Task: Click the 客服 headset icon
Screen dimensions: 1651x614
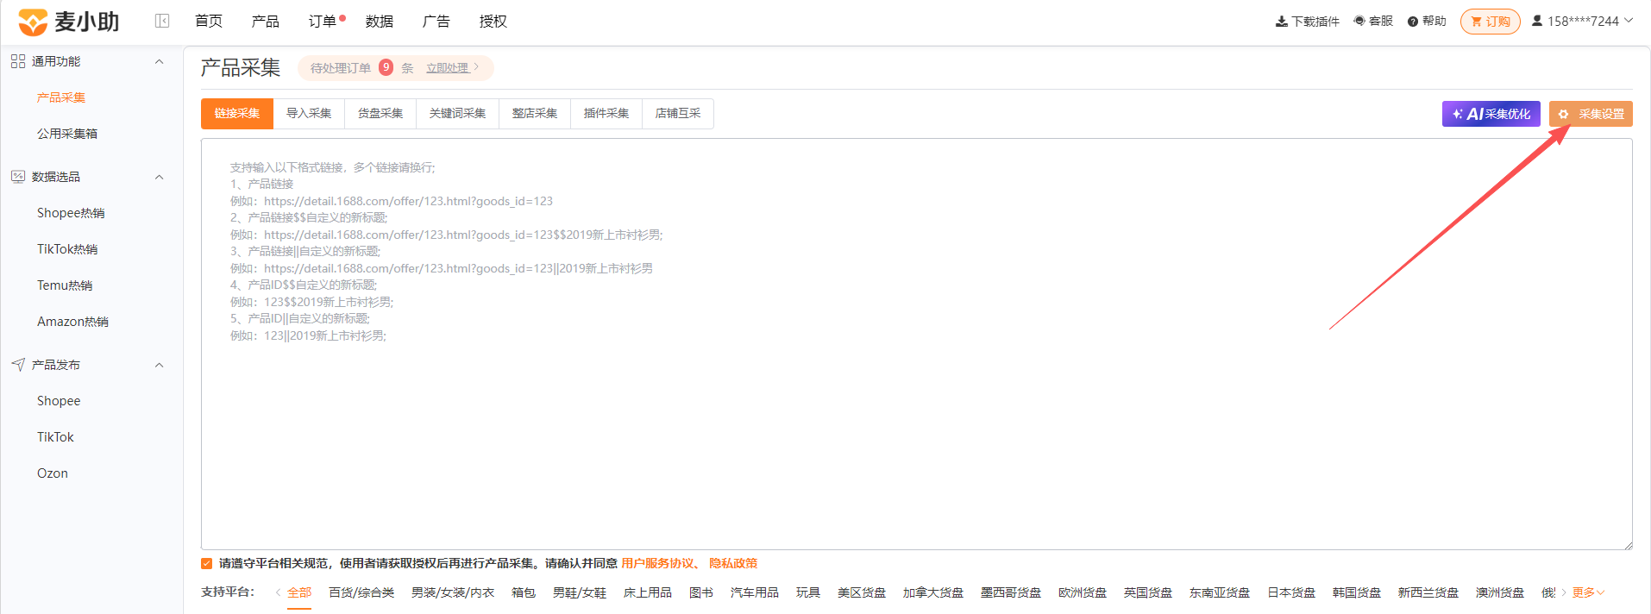Action: click(x=1359, y=21)
